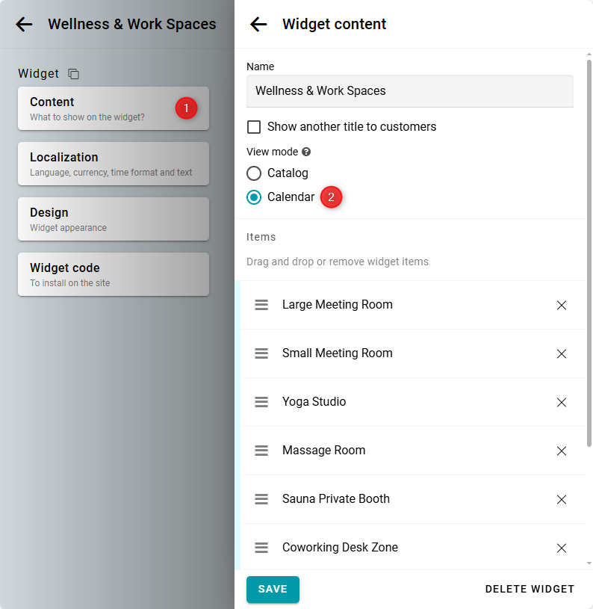Click the widget Name input field
Screen dimensions: 593x609
[409, 91]
